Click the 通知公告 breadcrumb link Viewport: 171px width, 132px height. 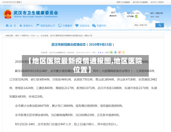coord(89,36)
